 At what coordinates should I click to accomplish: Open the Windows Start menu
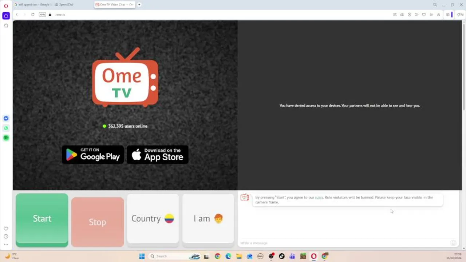[142, 256]
